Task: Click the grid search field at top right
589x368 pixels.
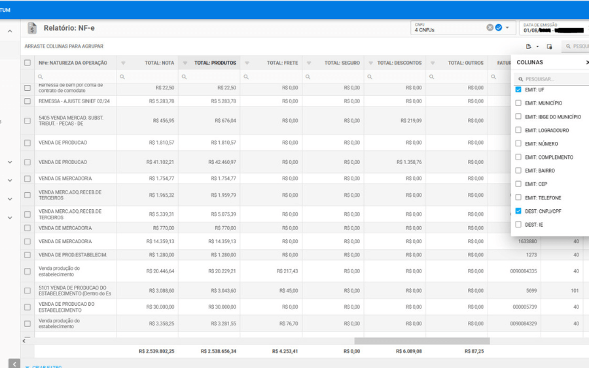Action: [575, 46]
